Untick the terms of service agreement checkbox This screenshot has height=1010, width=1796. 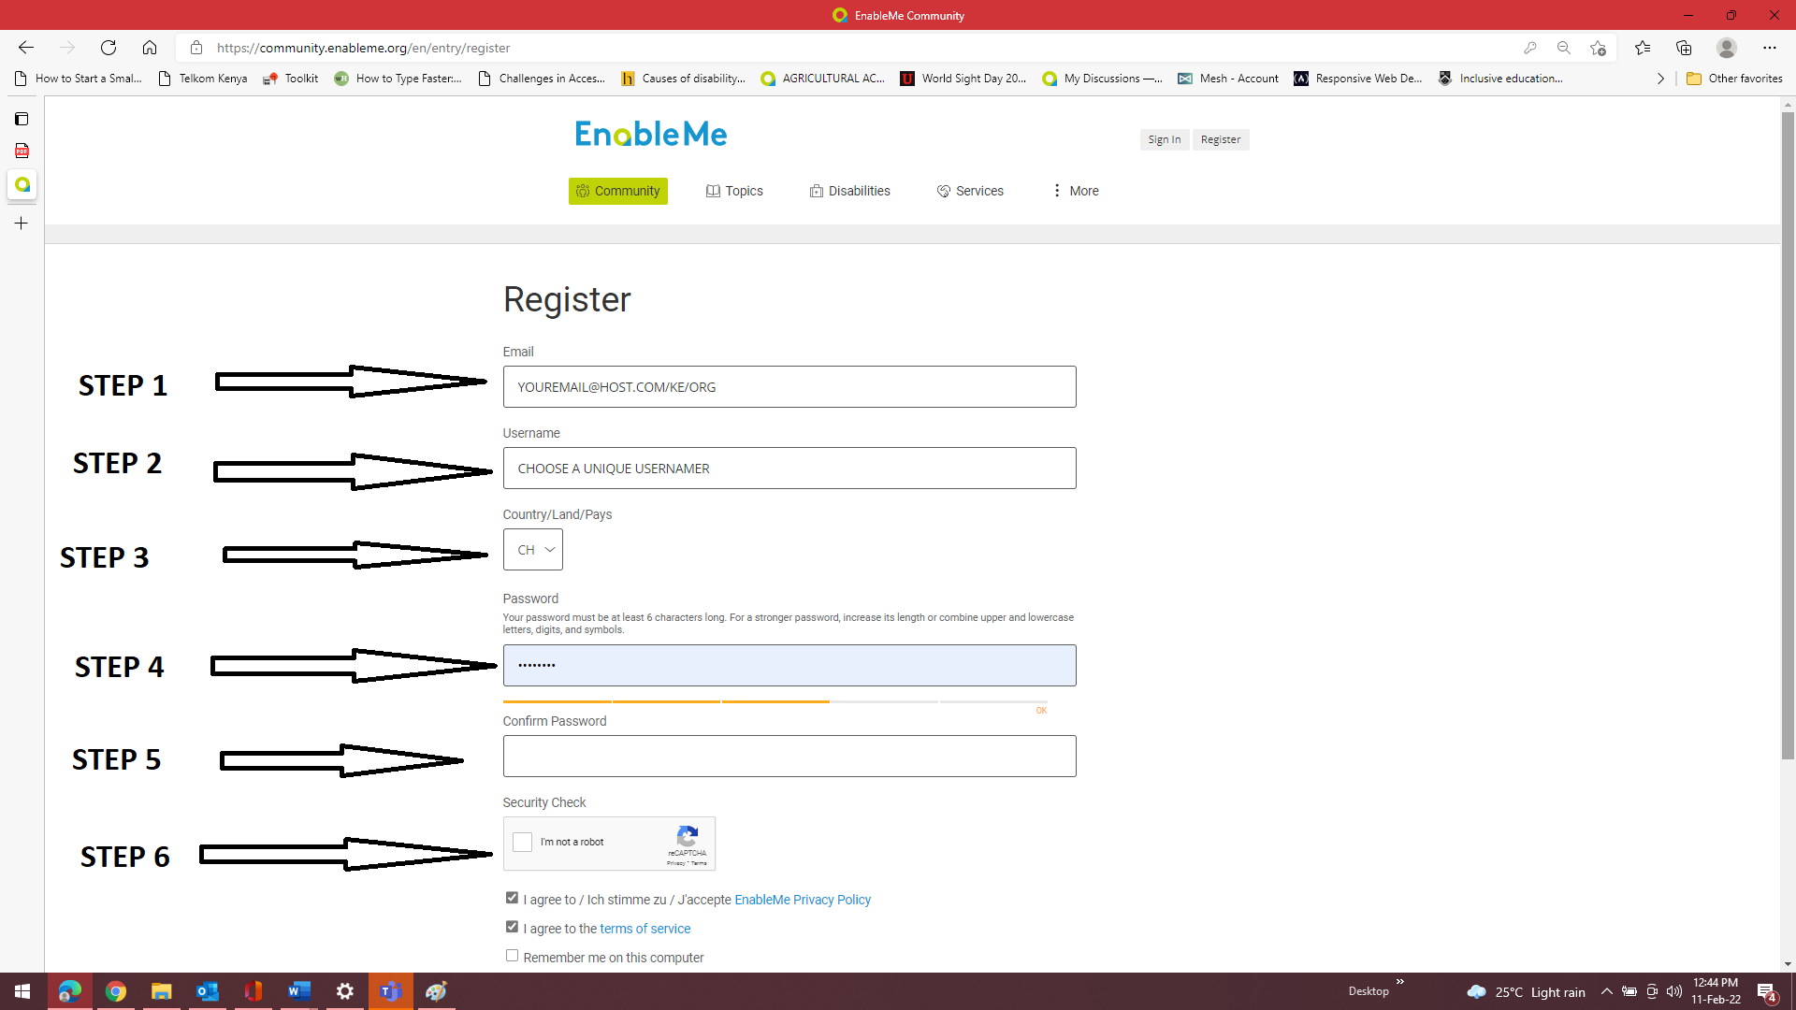[512, 927]
